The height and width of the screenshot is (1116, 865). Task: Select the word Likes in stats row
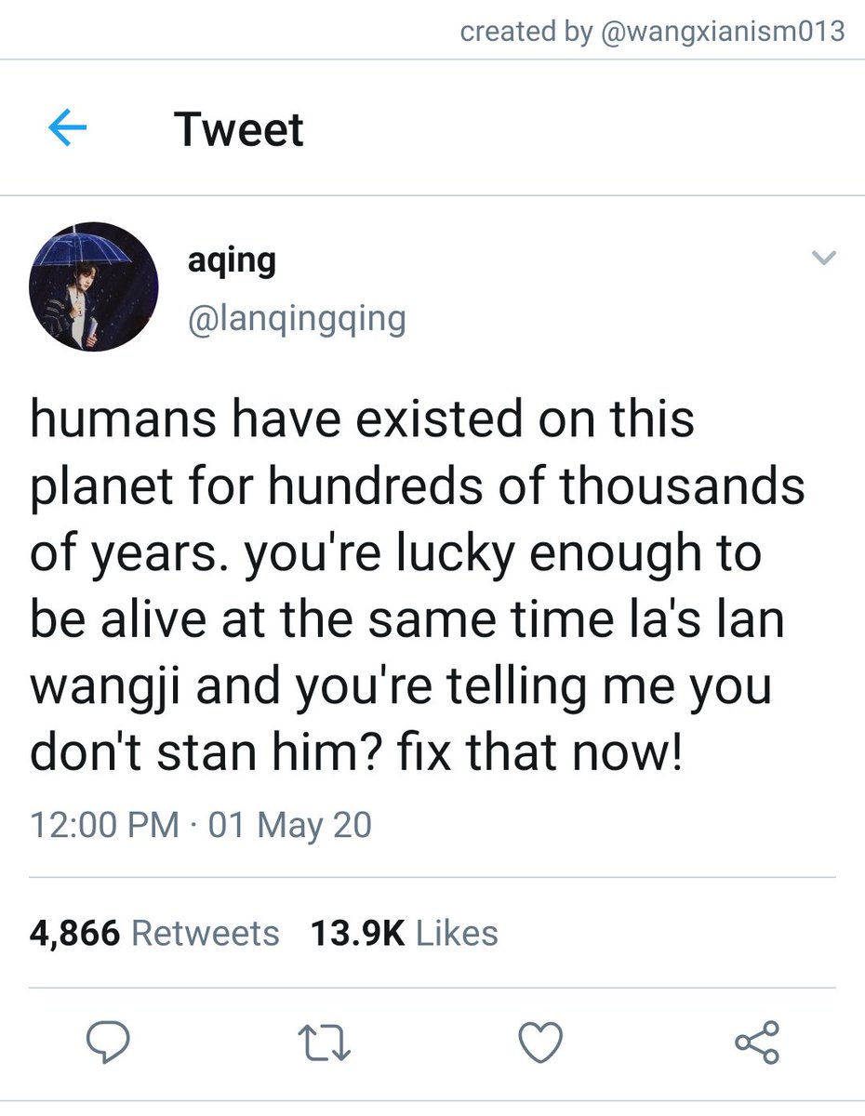coord(457,933)
